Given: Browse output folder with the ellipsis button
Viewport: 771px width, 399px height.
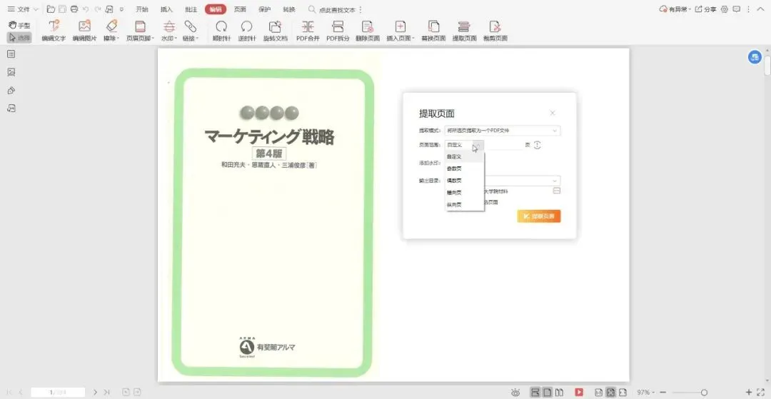Looking at the screenshot, I should (x=557, y=191).
